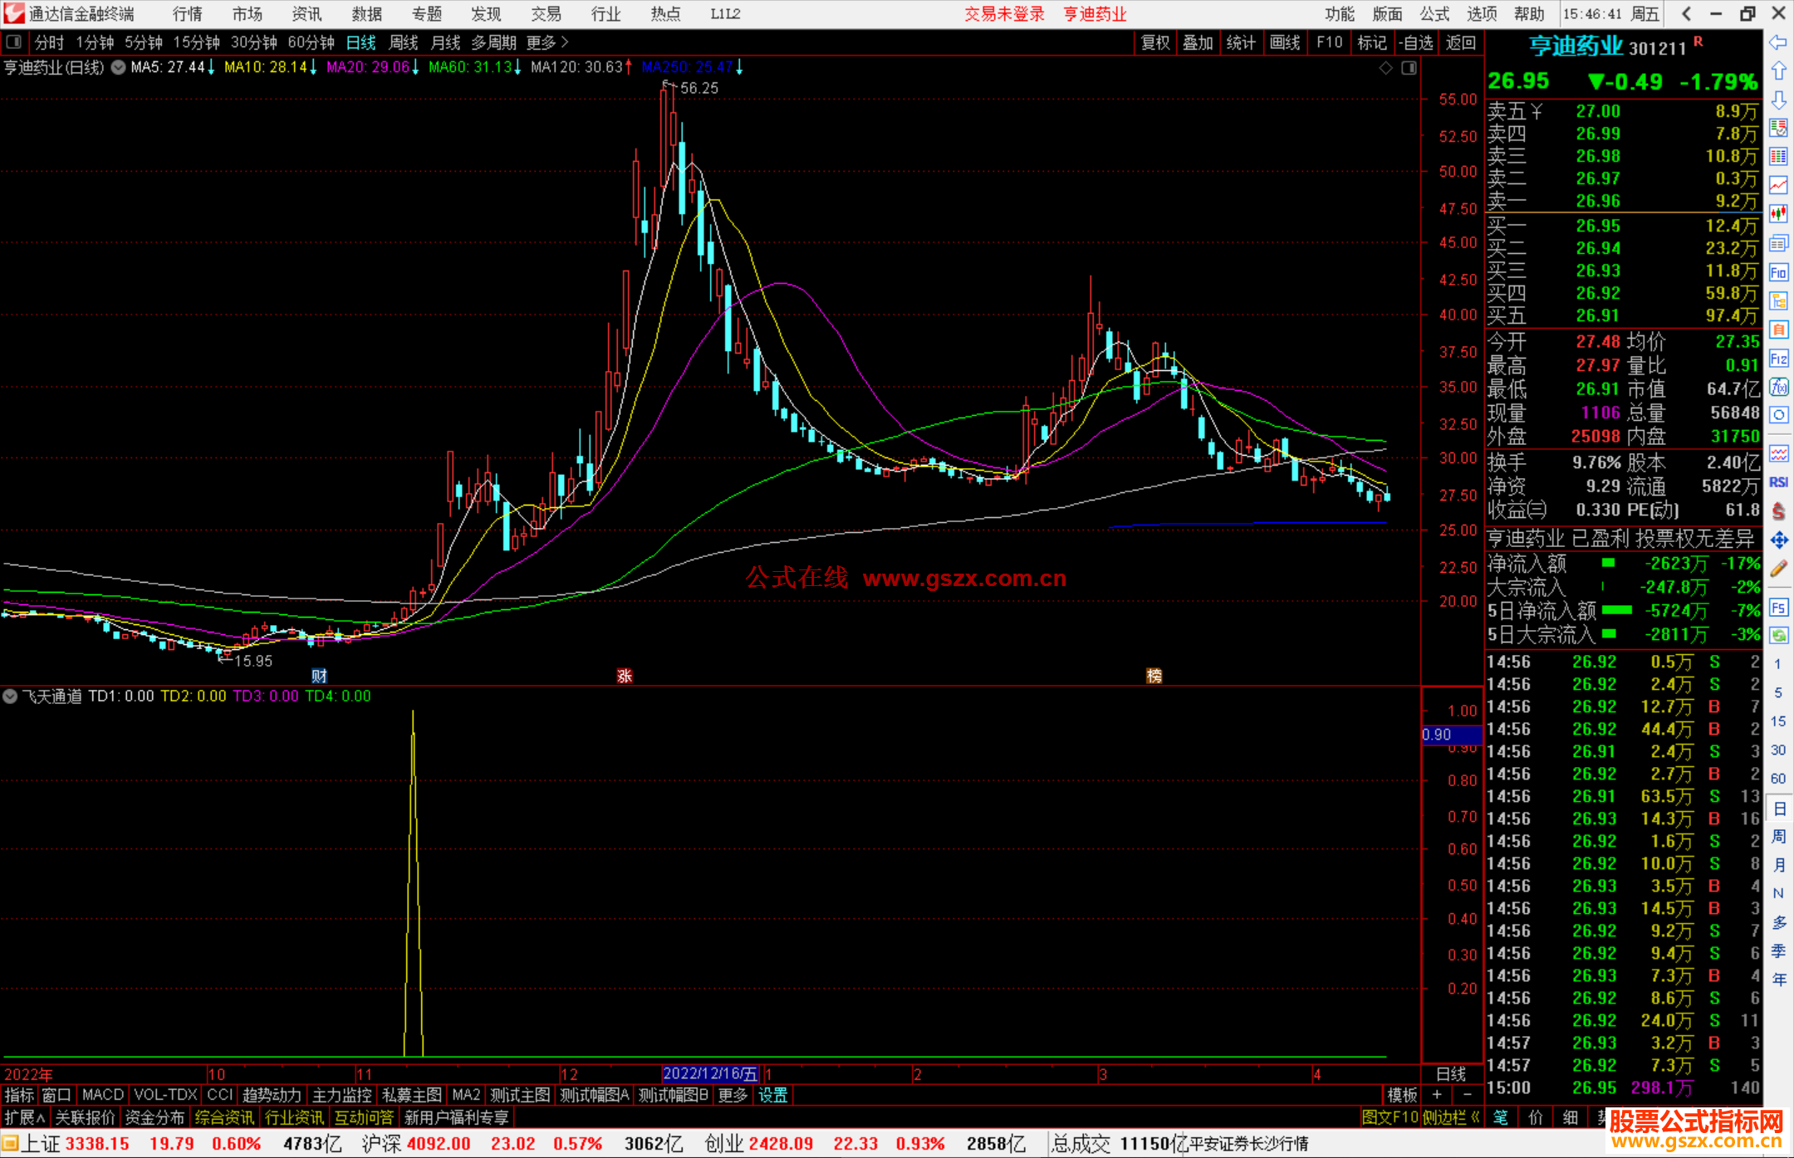This screenshot has width=1794, height=1158.
Task: Click the 2022/12/16 date marker on timeline
Action: [709, 1074]
